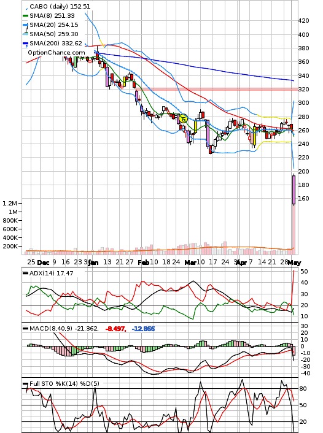This screenshot has height=433, width=323.
Task: Click the tall purple May candlestick
Action: [x=294, y=190]
